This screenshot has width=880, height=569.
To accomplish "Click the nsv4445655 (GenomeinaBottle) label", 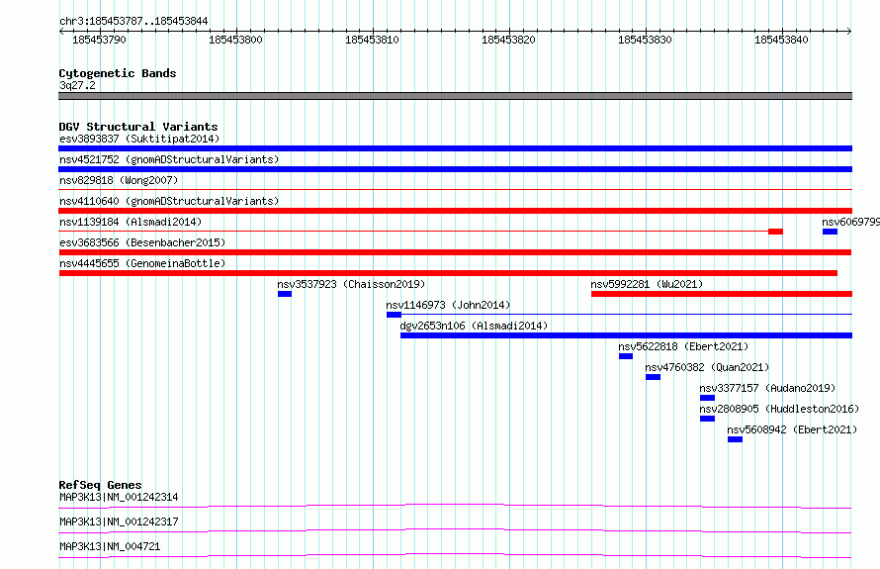I will [x=142, y=263].
